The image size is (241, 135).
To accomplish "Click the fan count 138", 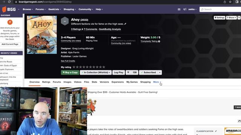I will pyautogui.click(x=134, y=72).
